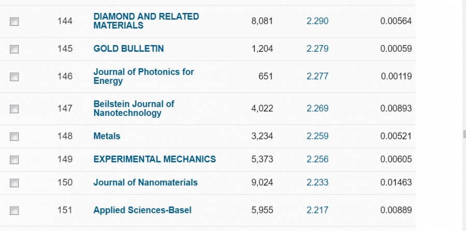View the Experimental Mechanics journal profile
466x231 pixels.
154,159
